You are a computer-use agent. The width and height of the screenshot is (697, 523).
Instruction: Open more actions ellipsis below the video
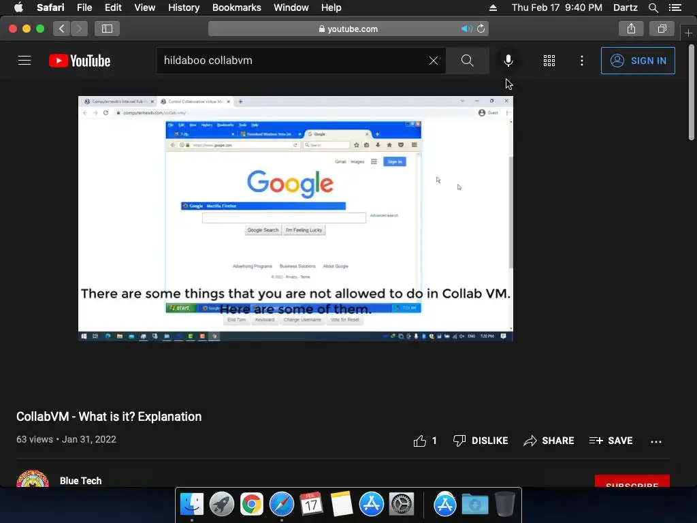(656, 441)
